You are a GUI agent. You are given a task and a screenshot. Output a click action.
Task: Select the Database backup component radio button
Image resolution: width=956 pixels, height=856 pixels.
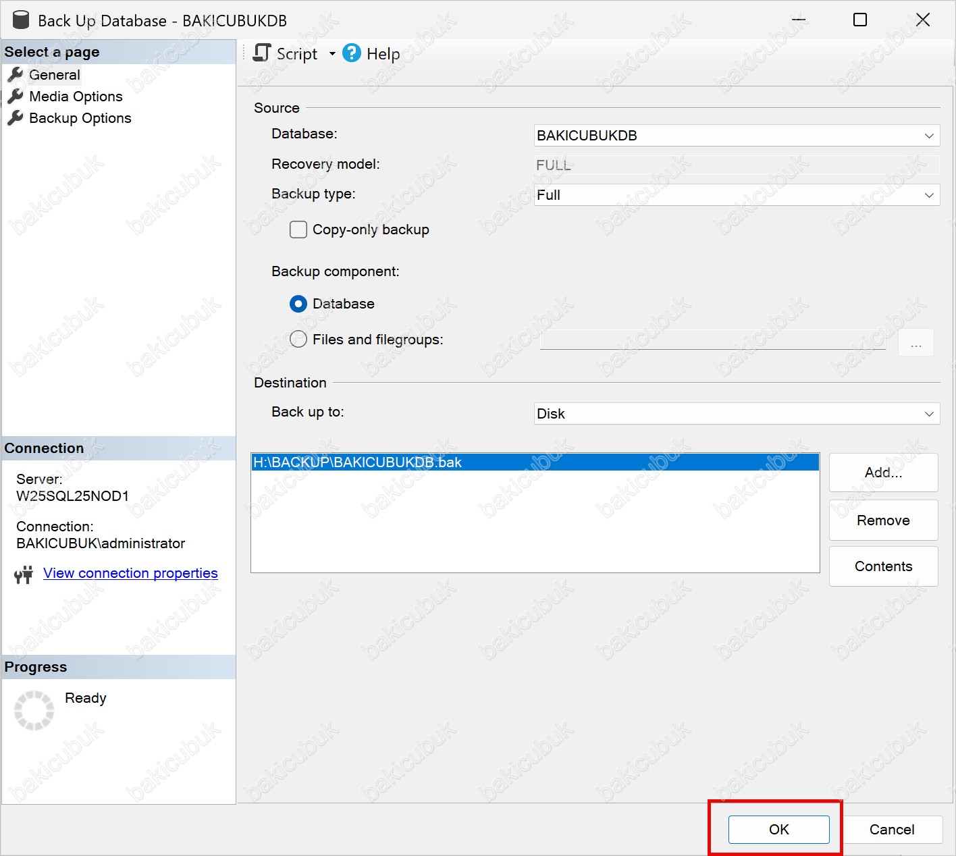[298, 304]
